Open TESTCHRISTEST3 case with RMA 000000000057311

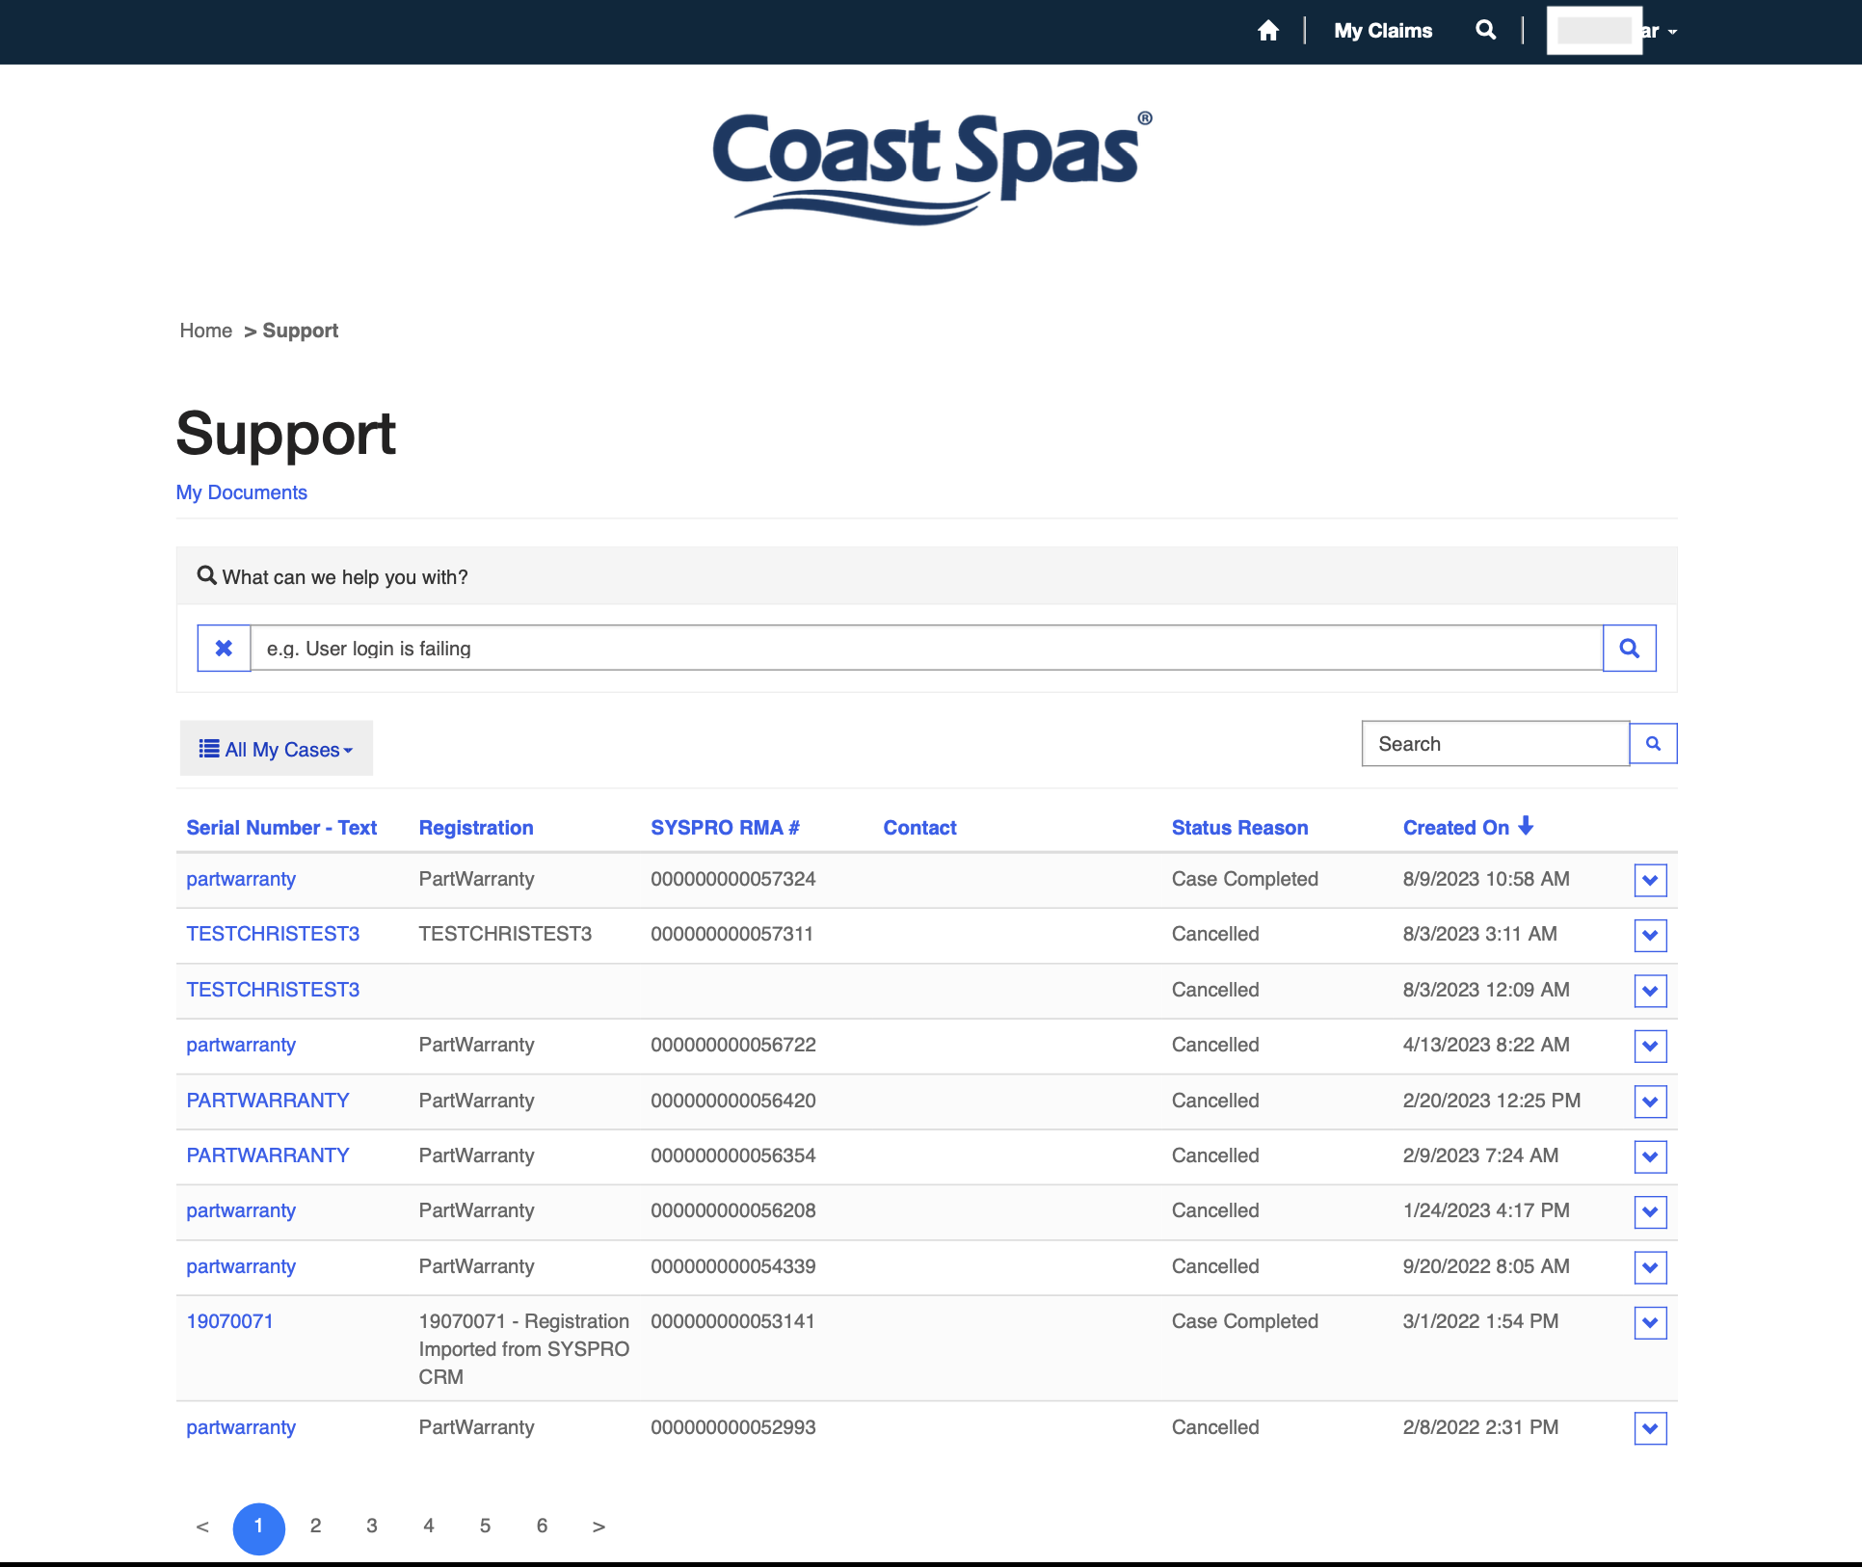pos(273,934)
